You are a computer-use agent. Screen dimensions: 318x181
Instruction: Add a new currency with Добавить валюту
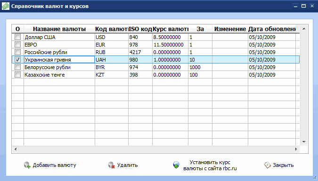(x=50, y=165)
